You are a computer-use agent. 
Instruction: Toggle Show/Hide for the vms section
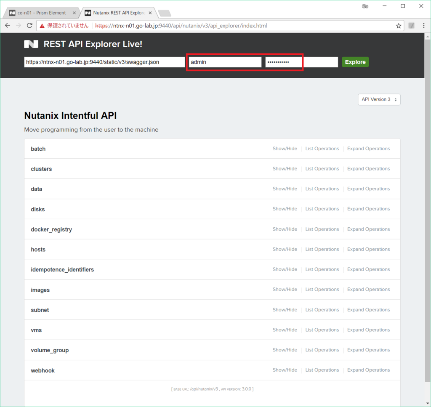coord(285,330)
